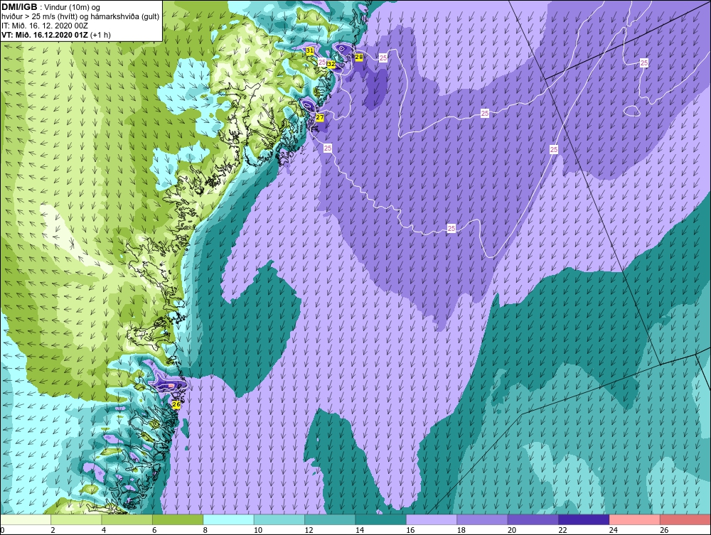
Task: Select the 'IT: Mið. 16. 12. 2020 00Z' line
Action: [44, 26]
